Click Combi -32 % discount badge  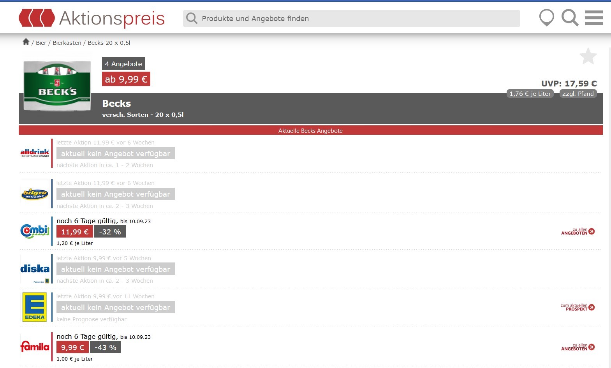(110, 232)
